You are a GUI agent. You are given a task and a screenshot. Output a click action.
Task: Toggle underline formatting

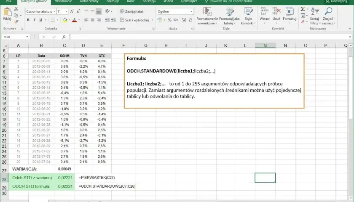(x=40, y=20)
